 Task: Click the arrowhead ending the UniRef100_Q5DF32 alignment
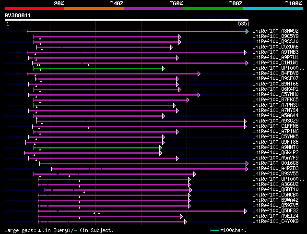(246, 211)
